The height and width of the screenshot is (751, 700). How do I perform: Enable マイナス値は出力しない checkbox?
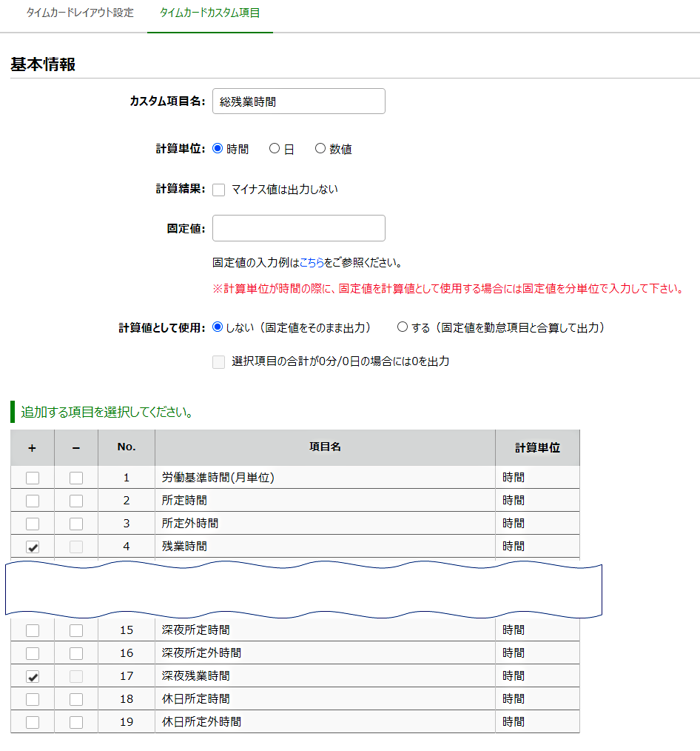(x=219, y=190)
